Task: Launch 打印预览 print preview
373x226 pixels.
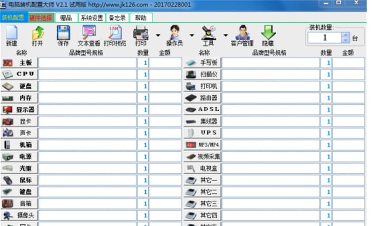Action: click(115, 36)
